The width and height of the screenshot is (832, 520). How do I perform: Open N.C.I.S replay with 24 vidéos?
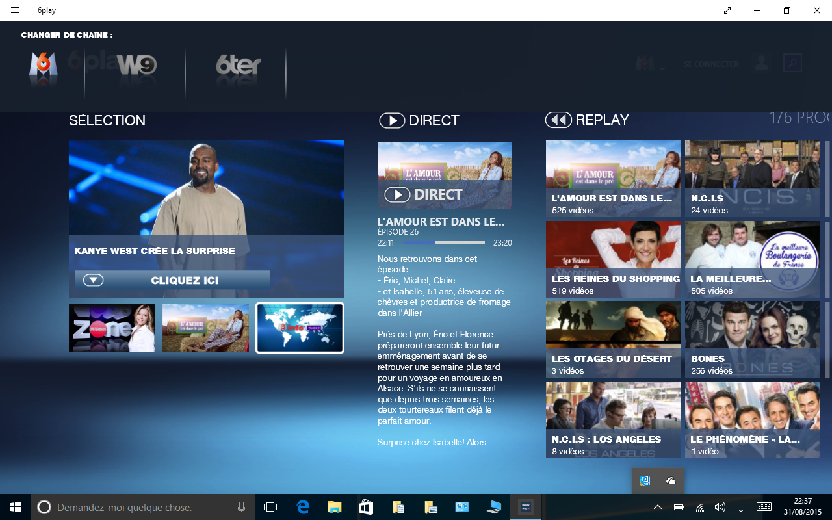[x=753, y=179]
